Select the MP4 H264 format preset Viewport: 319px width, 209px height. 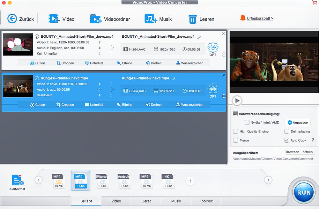click(81, 181)
